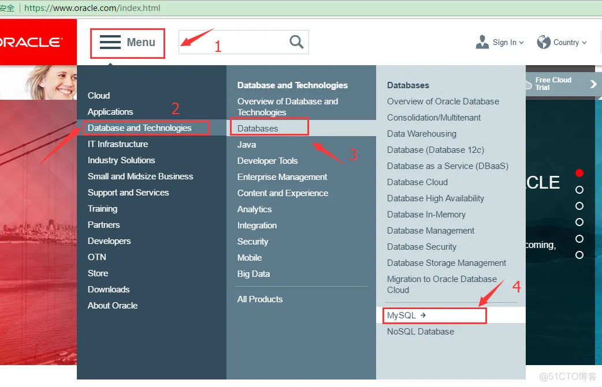
Task: Select IT Infrastructure menu item
Action: point(118,144)
